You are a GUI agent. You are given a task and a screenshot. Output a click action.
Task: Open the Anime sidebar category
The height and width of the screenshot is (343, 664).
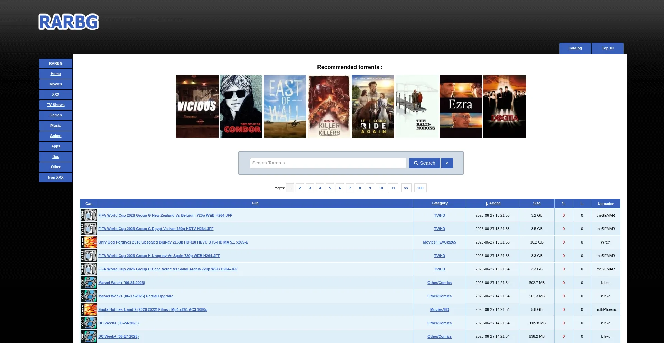tap(56, 136)
